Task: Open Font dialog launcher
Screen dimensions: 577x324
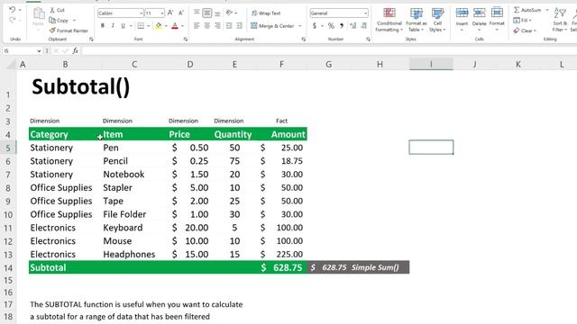Action: [x=186, y=39]
